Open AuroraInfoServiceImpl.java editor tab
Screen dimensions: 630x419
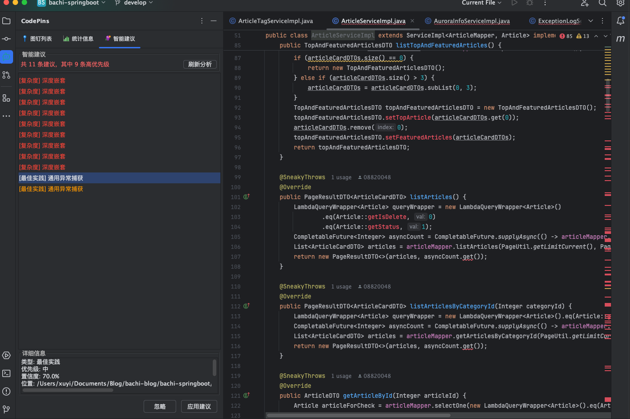468,21
